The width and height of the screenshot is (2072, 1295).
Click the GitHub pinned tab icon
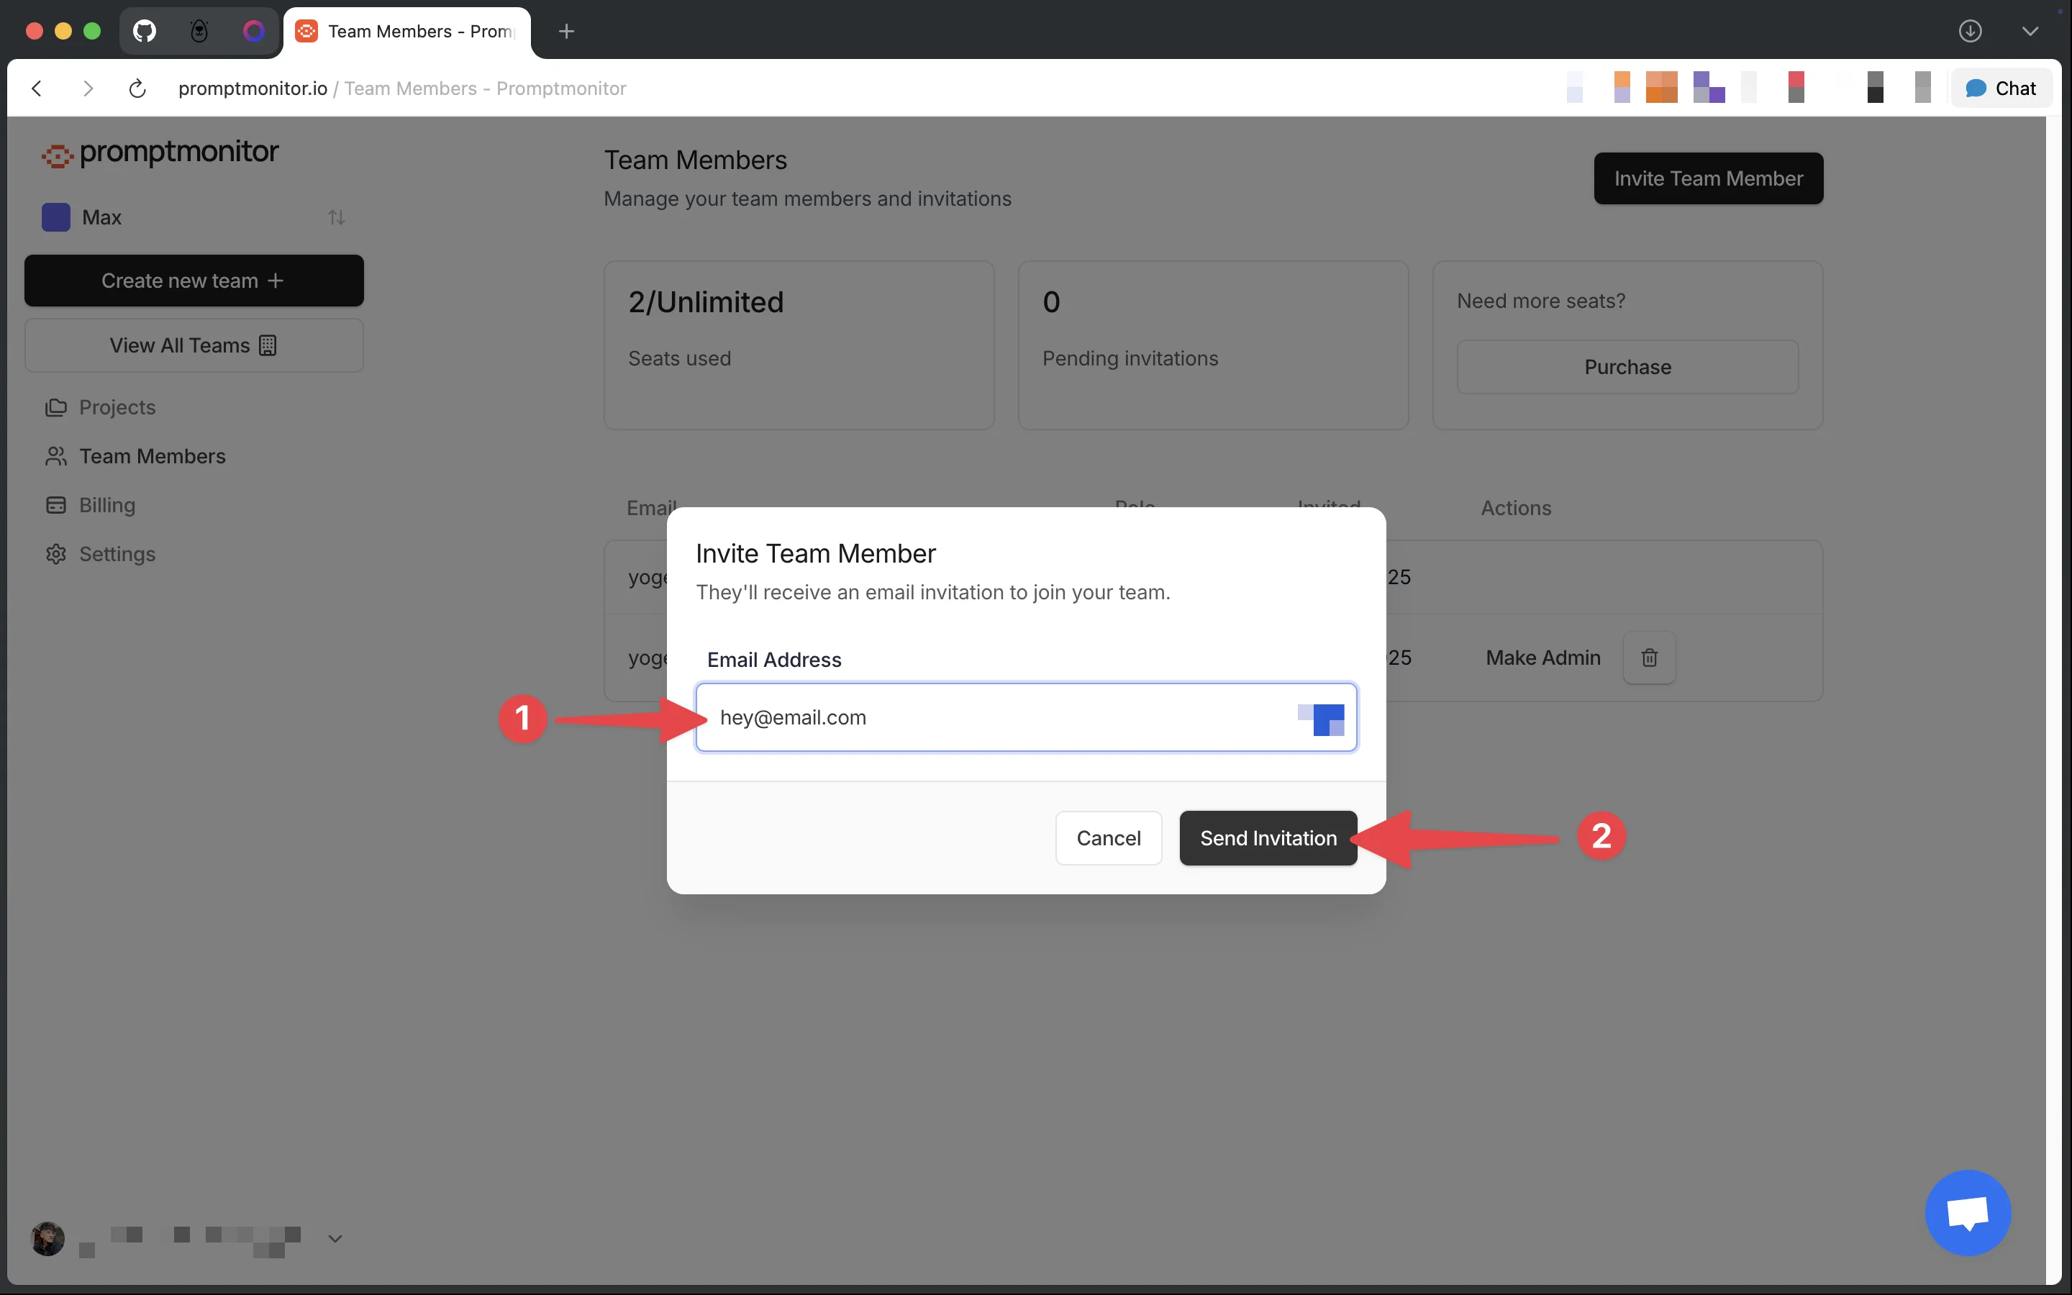click(145, 32)
